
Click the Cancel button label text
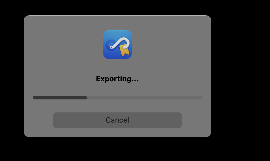tap(117, 120)
